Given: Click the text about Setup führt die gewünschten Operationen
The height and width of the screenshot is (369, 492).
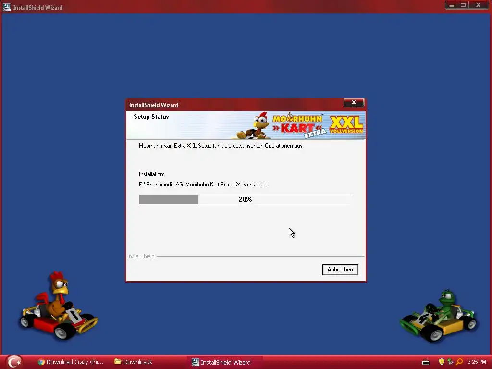Looking at the screenshot, I should pos(221,146).
